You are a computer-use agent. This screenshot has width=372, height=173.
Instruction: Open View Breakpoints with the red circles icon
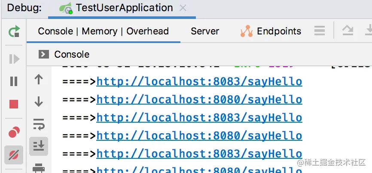(14, 132)
